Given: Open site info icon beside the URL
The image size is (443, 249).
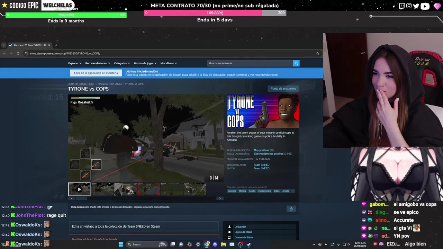Looking at the screenshot, I should pos(26,53).
